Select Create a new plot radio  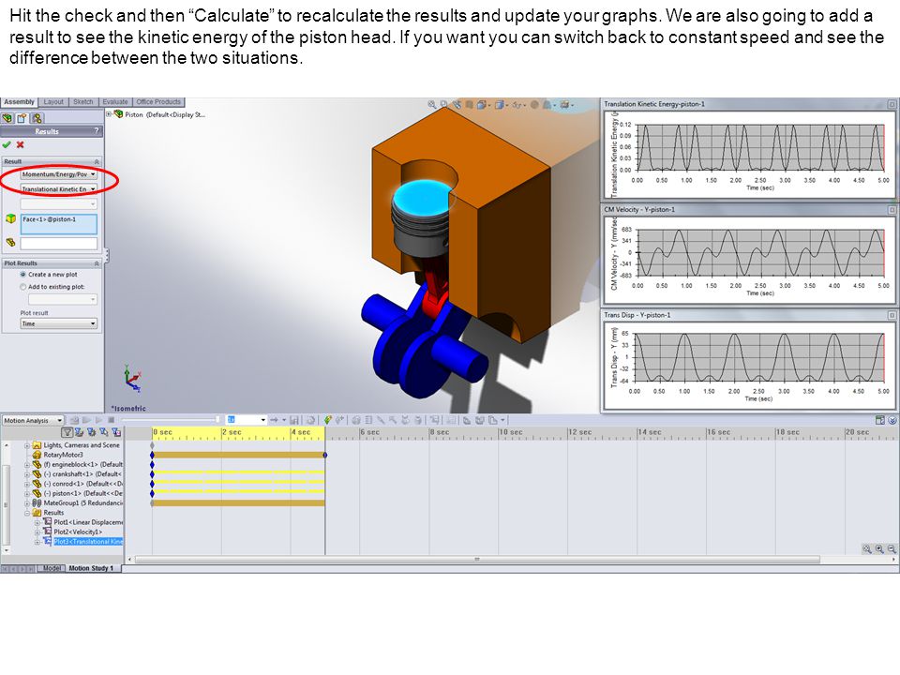click(22, 275)
